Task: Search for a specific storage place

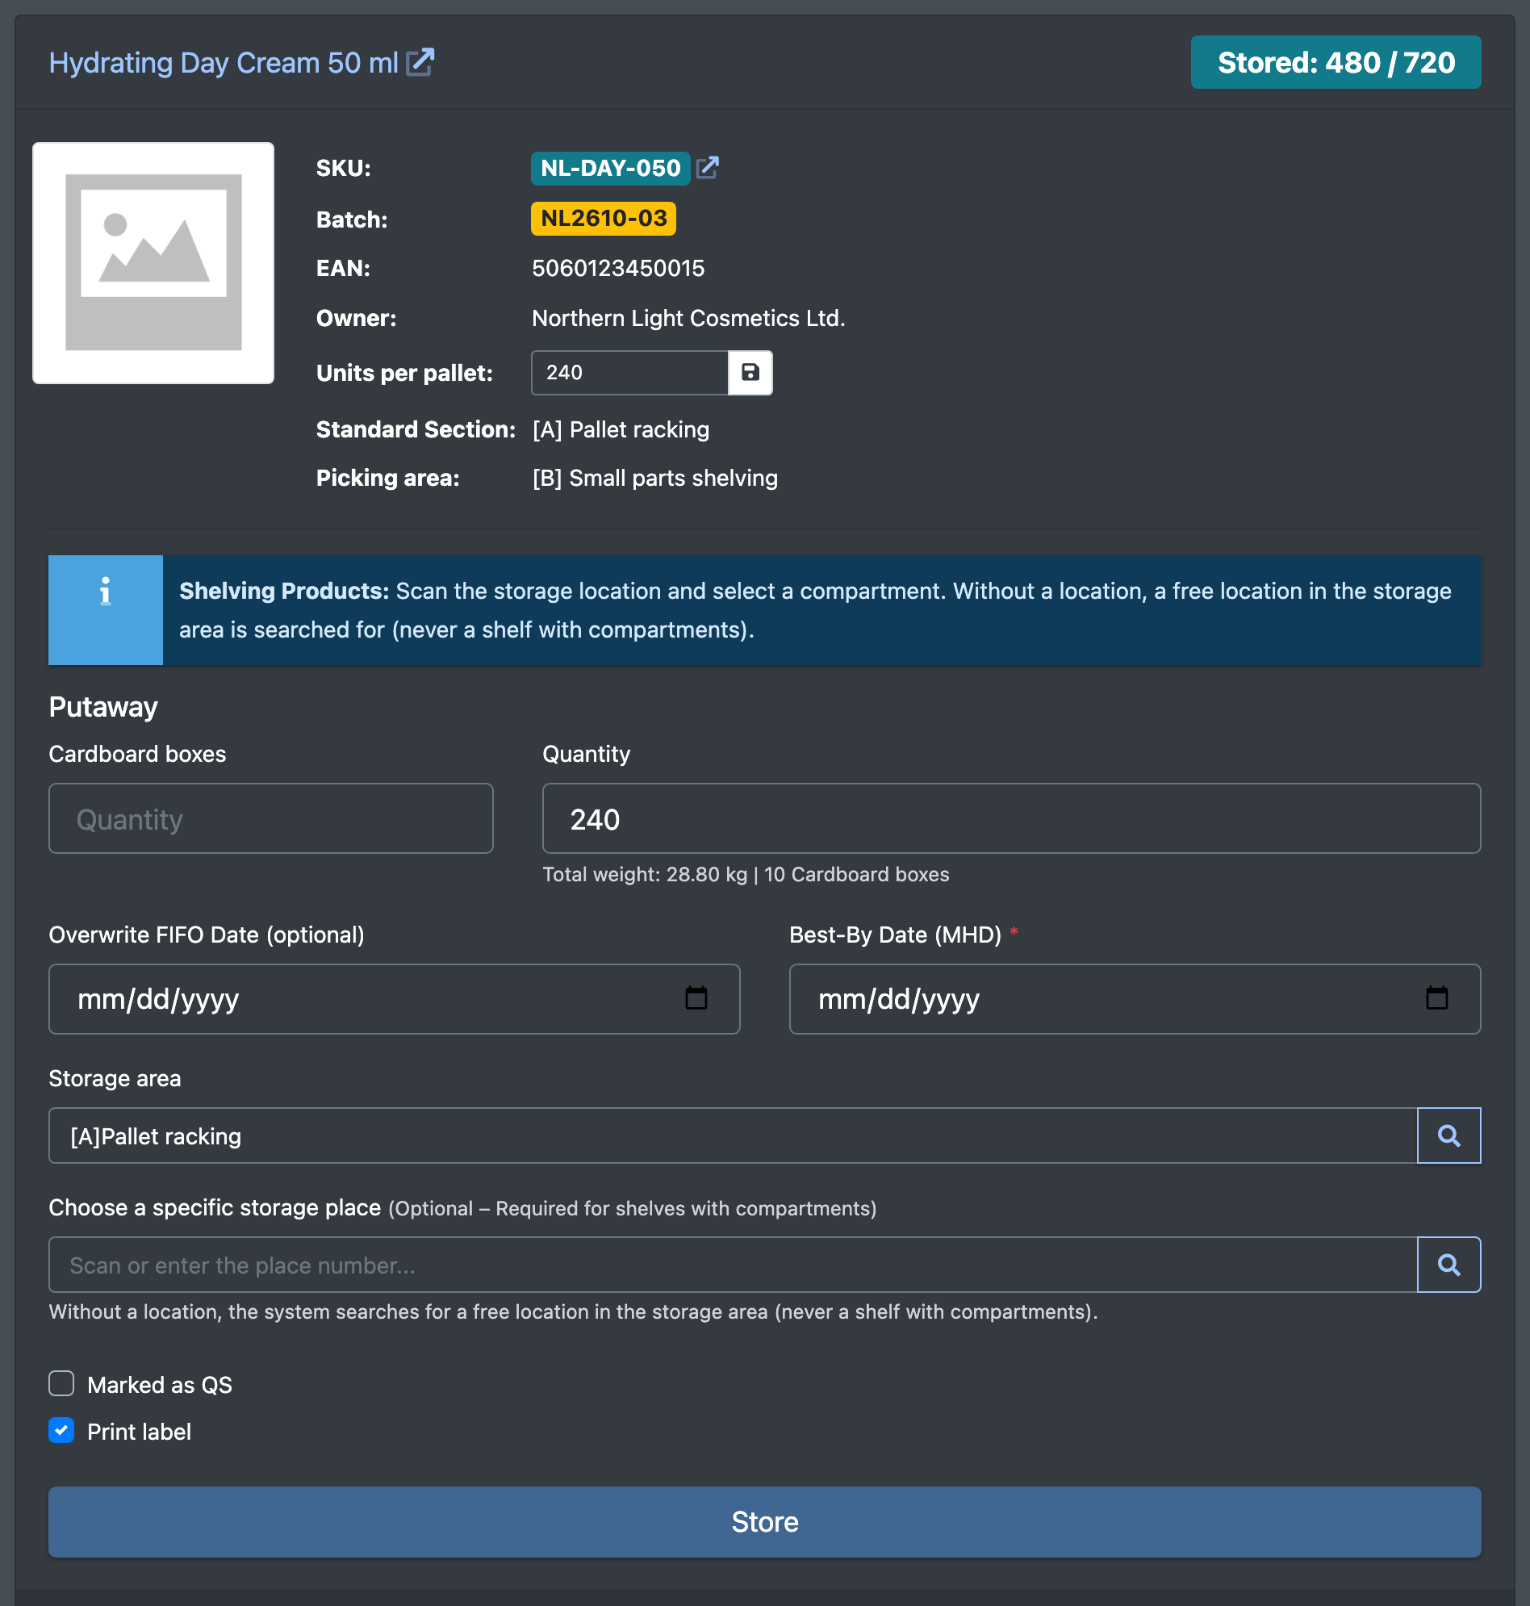Action: (x=1448, y=1265)
